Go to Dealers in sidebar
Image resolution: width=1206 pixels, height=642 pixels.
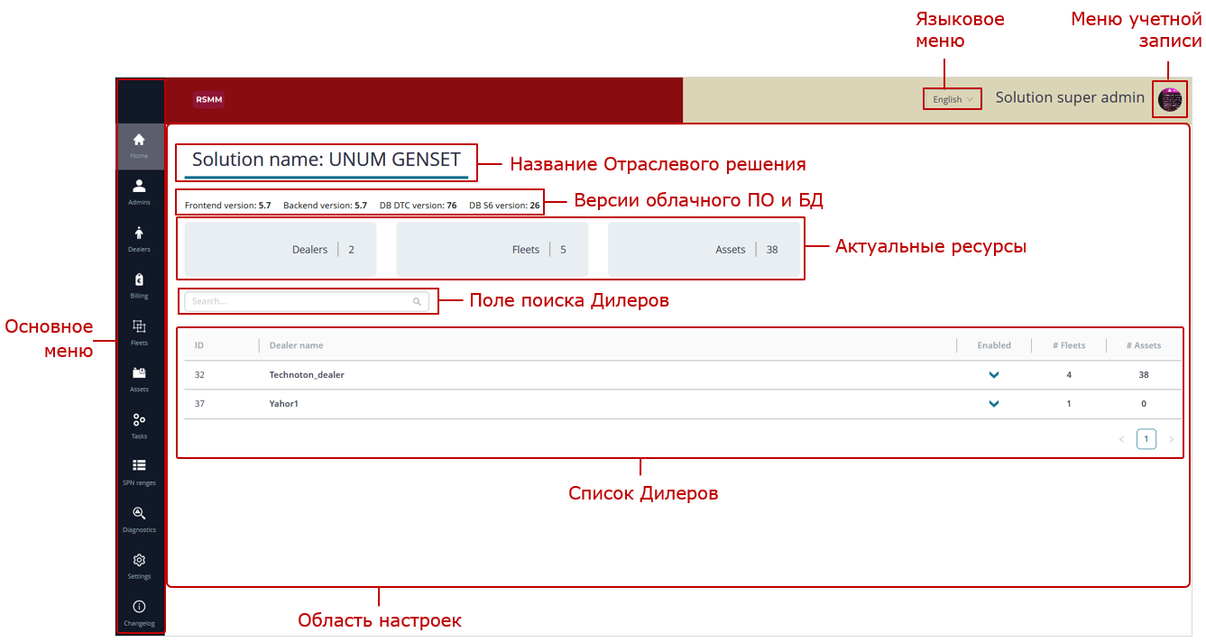139,238
